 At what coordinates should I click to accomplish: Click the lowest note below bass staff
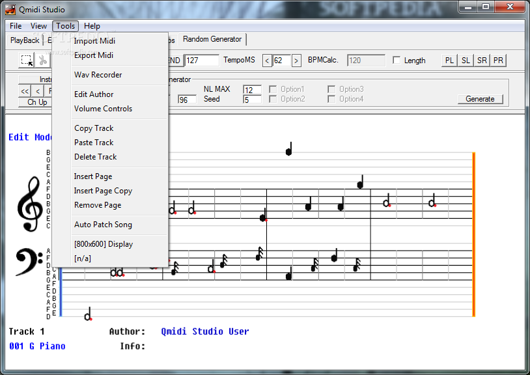(88, 314)
